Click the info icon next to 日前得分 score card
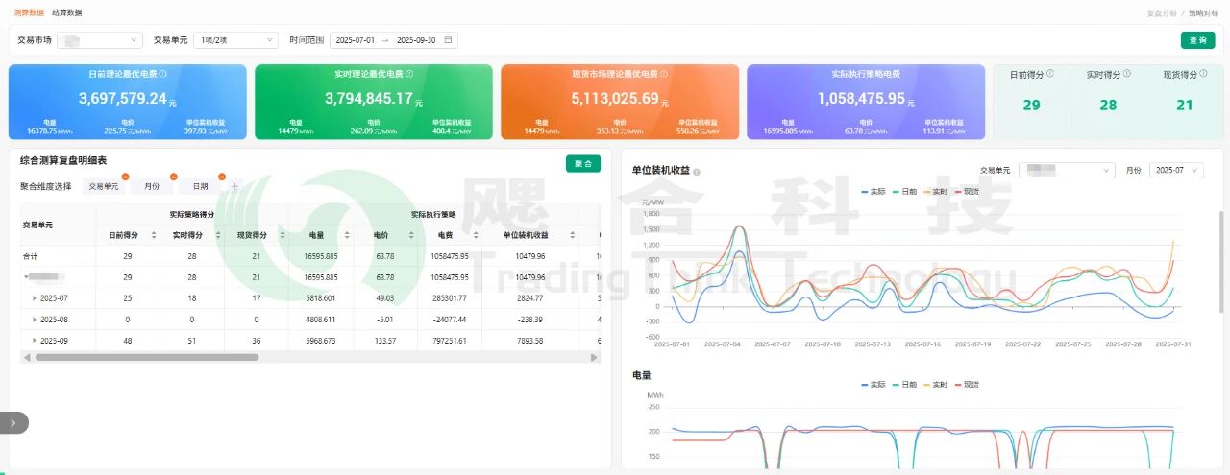The image size is (1230, 475). tap(1049, 74)
